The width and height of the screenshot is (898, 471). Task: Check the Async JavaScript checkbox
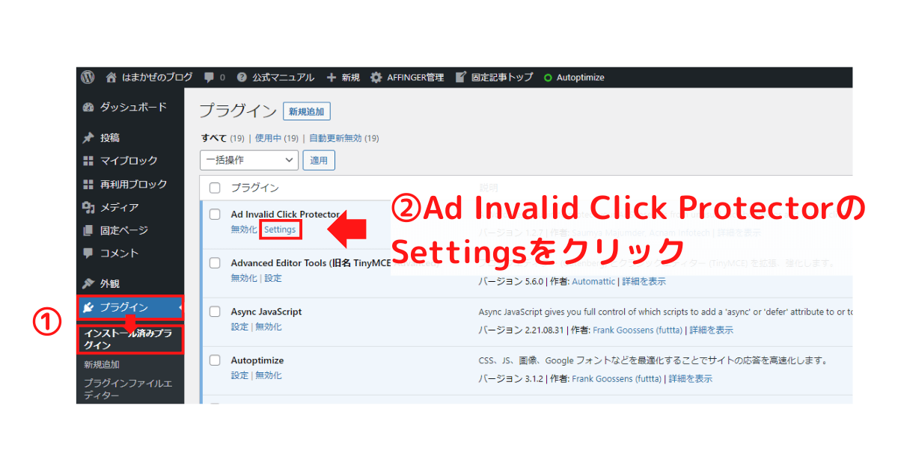215,312
